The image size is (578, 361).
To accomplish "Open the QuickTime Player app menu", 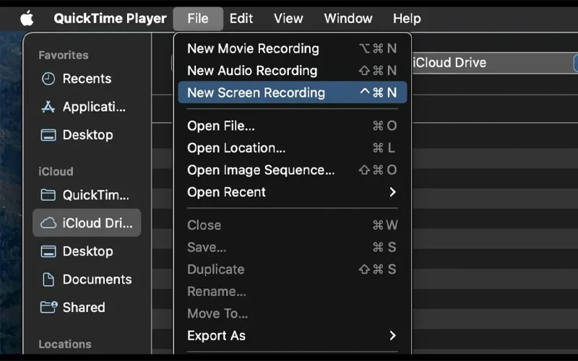I will pos(110,19).
